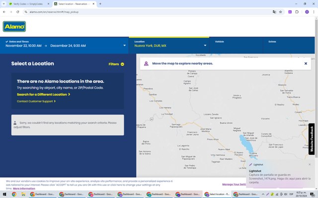Open the browser Extensions puzzle icon

297,12
